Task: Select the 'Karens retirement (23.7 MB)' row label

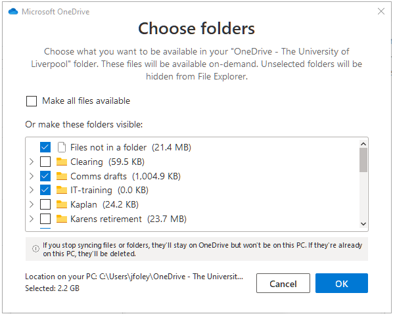Action: (x=128, y=219)
